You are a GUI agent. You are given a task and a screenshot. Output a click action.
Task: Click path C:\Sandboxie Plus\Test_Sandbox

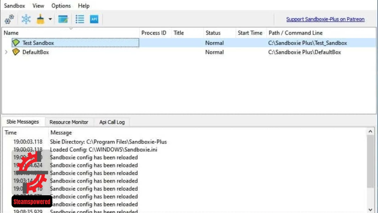307,43
